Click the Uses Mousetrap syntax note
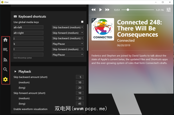174x115 pixels. tap(23, 58)
